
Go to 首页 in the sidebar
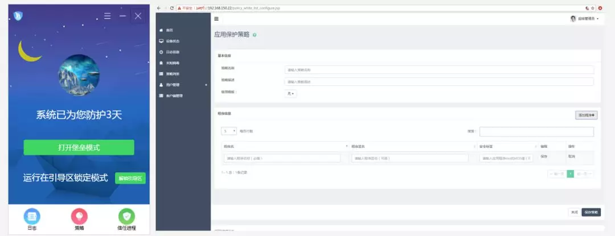(x=169, y=30)
